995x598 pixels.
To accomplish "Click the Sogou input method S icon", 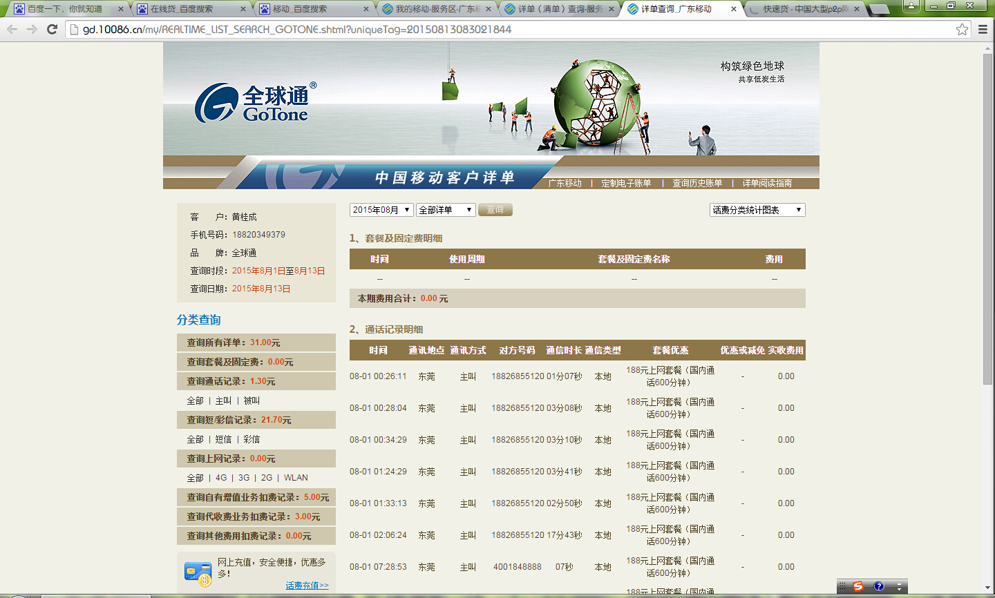I will [x=858, y=586].
